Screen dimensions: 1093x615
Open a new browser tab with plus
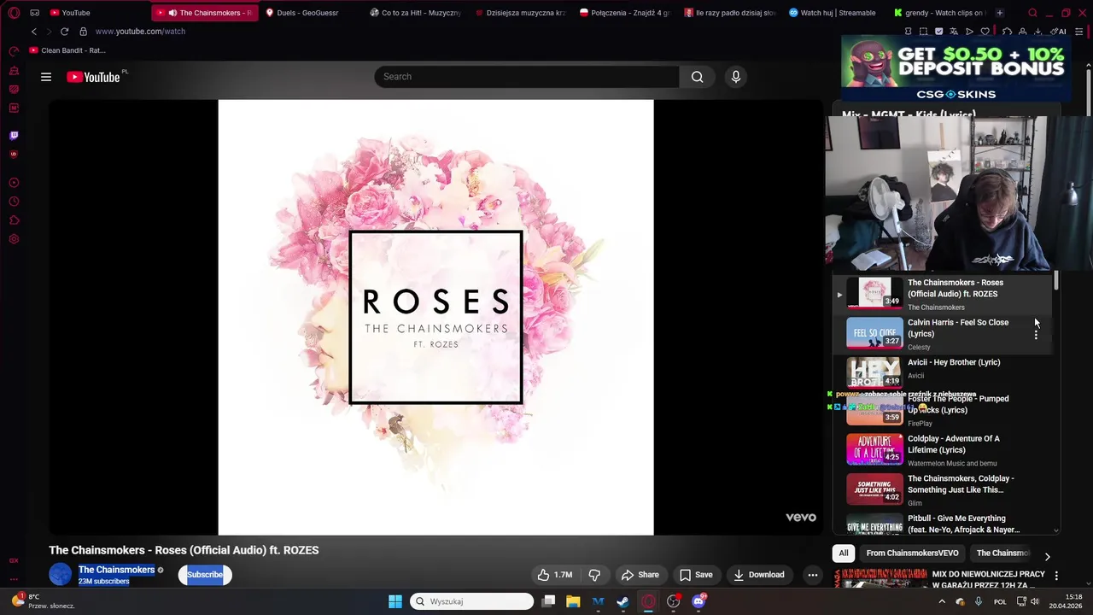[1000, 13]
